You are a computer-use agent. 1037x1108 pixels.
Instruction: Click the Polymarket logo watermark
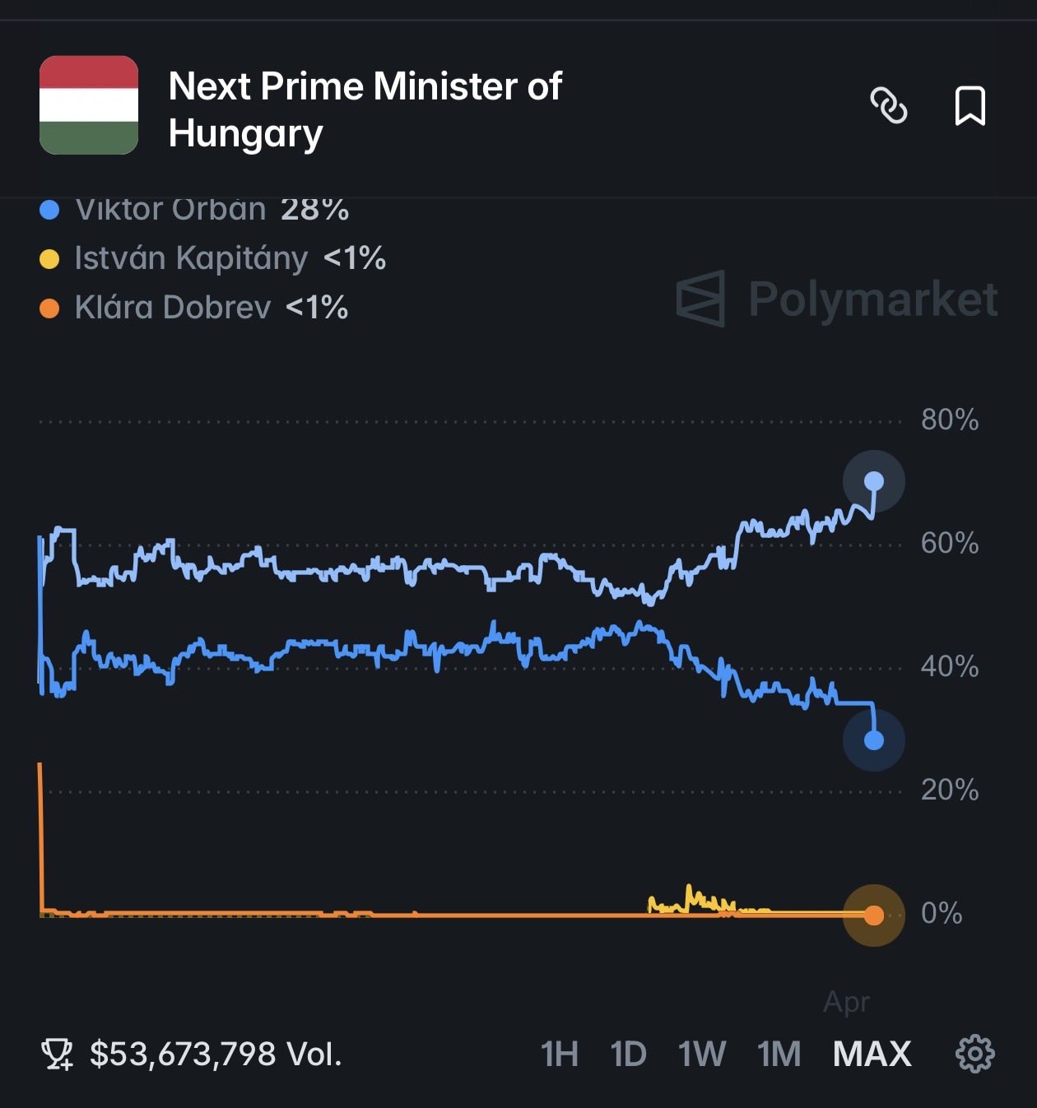(837, 299)
